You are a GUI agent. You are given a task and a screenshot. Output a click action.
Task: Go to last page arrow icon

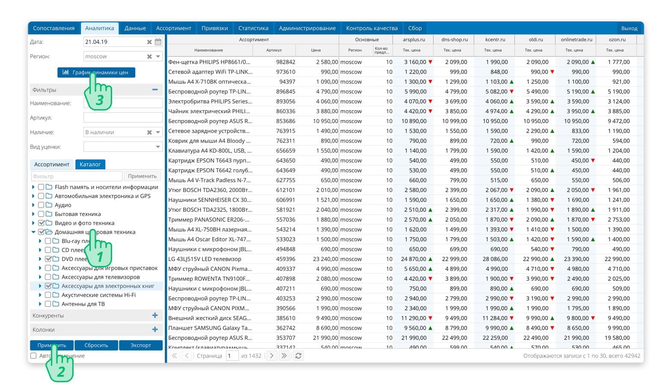pos(284,356)
